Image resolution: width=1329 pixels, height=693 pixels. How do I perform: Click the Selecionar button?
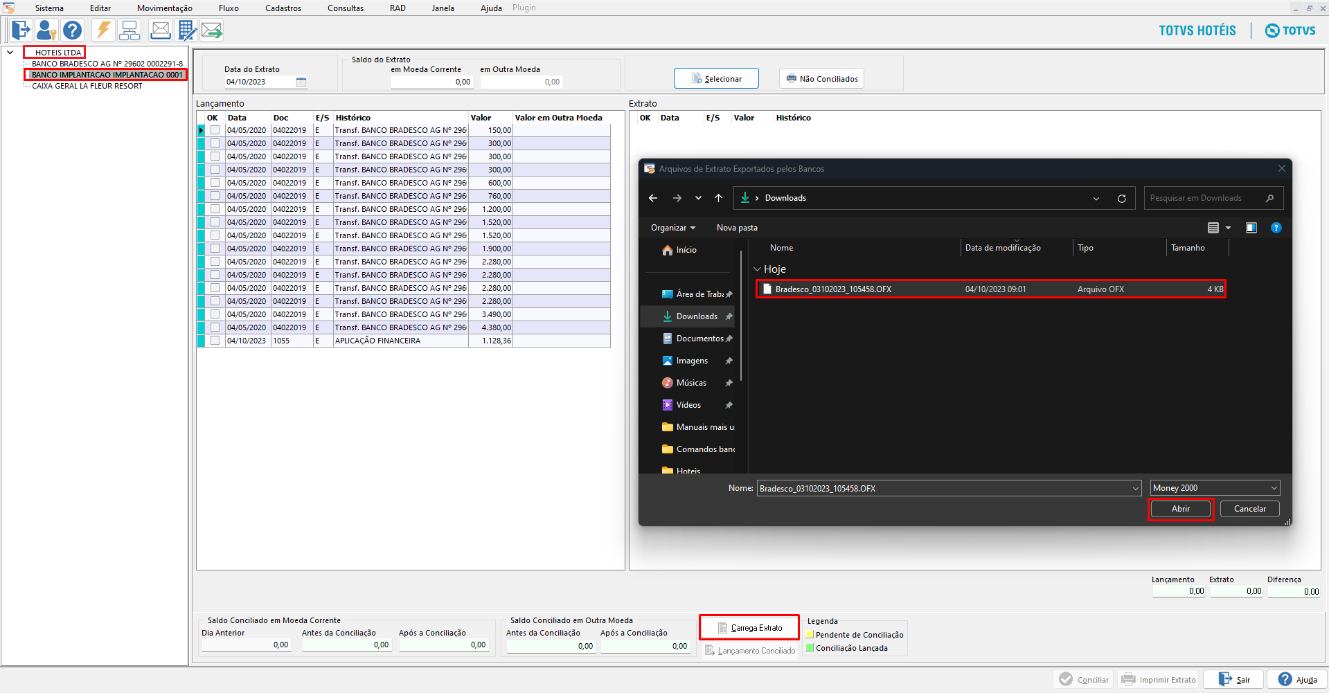point(716,79)
